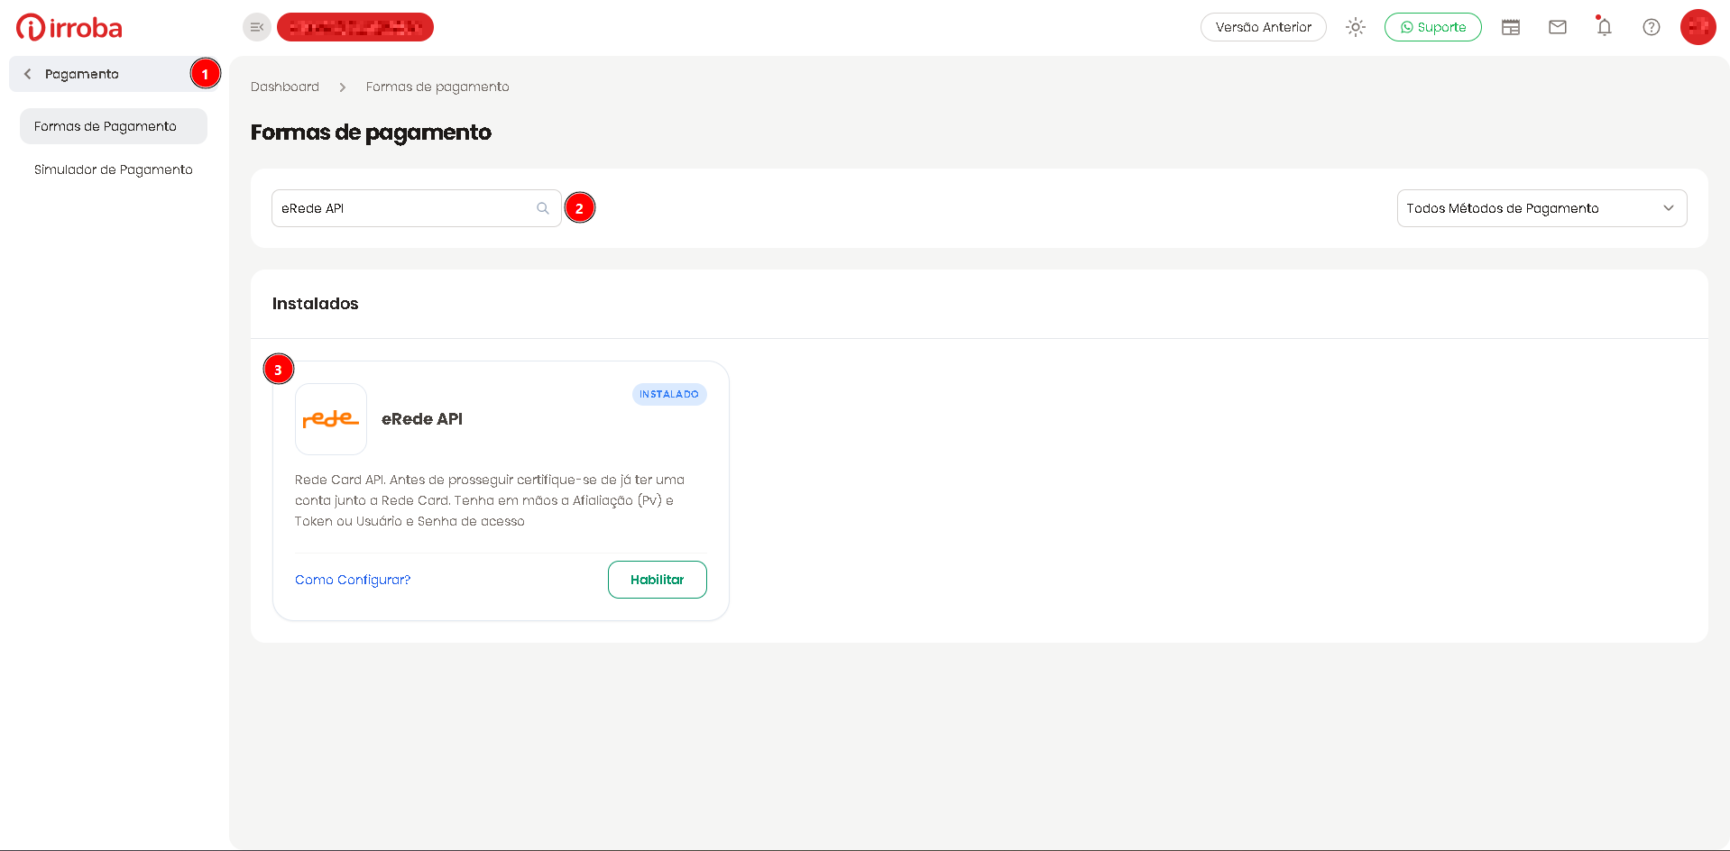Open Todos Métodos de Pagamento dropdown
1730x851 pixels.
pyautogui.click(x=1541, y=208)
